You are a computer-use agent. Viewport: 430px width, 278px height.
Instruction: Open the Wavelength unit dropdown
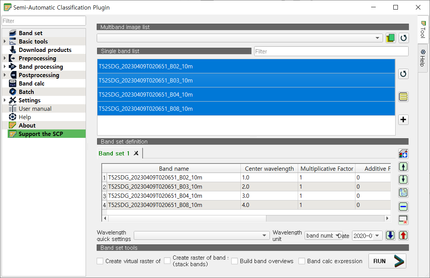click(323, 236)
